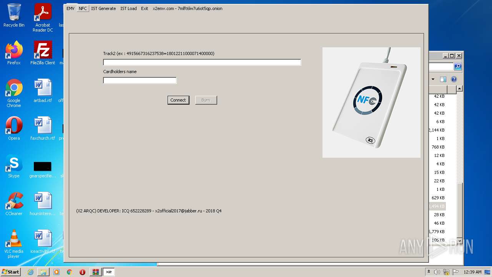
Task: Open the Recycle Bin desktop icon
Action: point(14,16)
